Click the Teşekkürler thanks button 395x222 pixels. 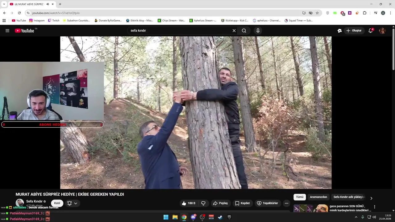click(x=268, y=203)
